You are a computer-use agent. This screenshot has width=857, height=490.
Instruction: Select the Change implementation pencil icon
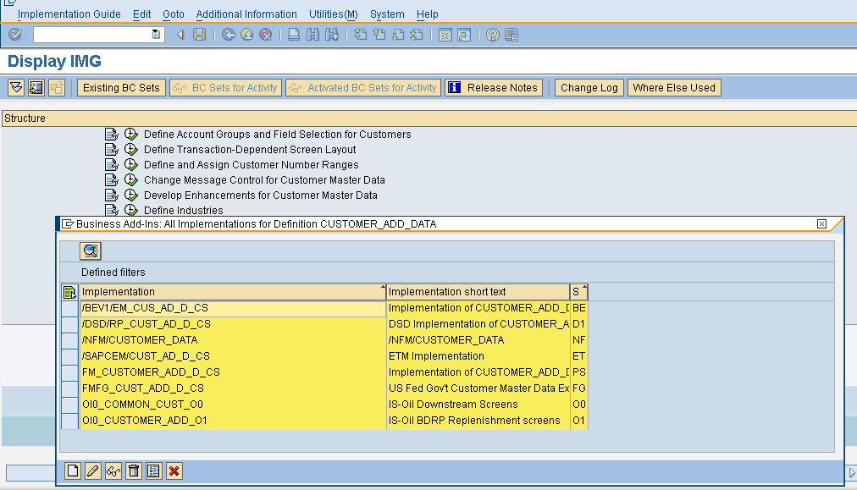click(92, 471)
